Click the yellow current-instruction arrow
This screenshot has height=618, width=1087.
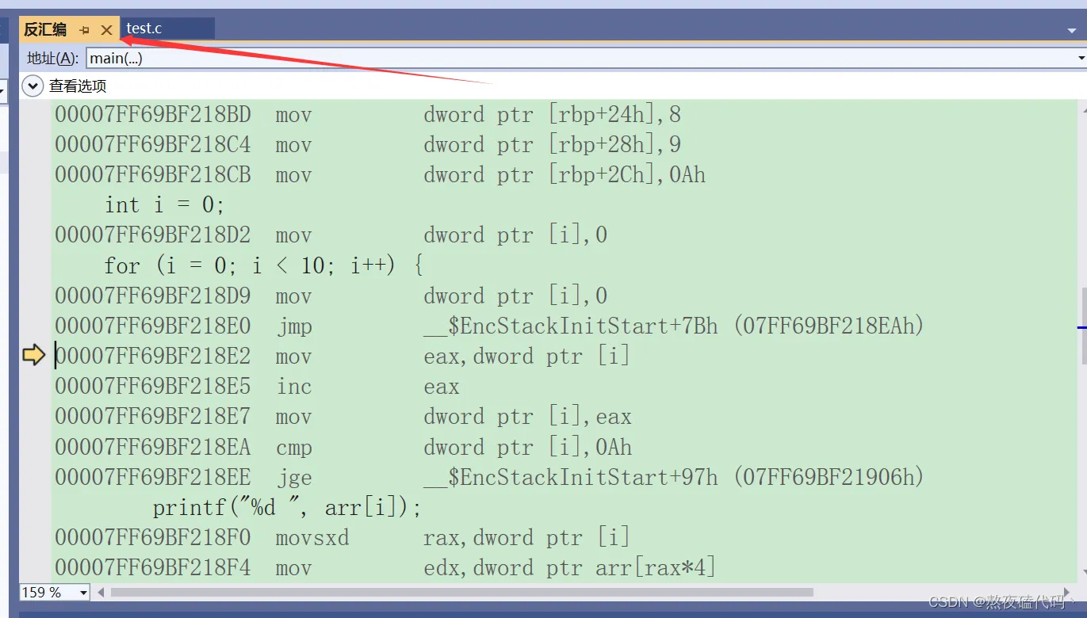pyautogui.click(x=33, y=356)
